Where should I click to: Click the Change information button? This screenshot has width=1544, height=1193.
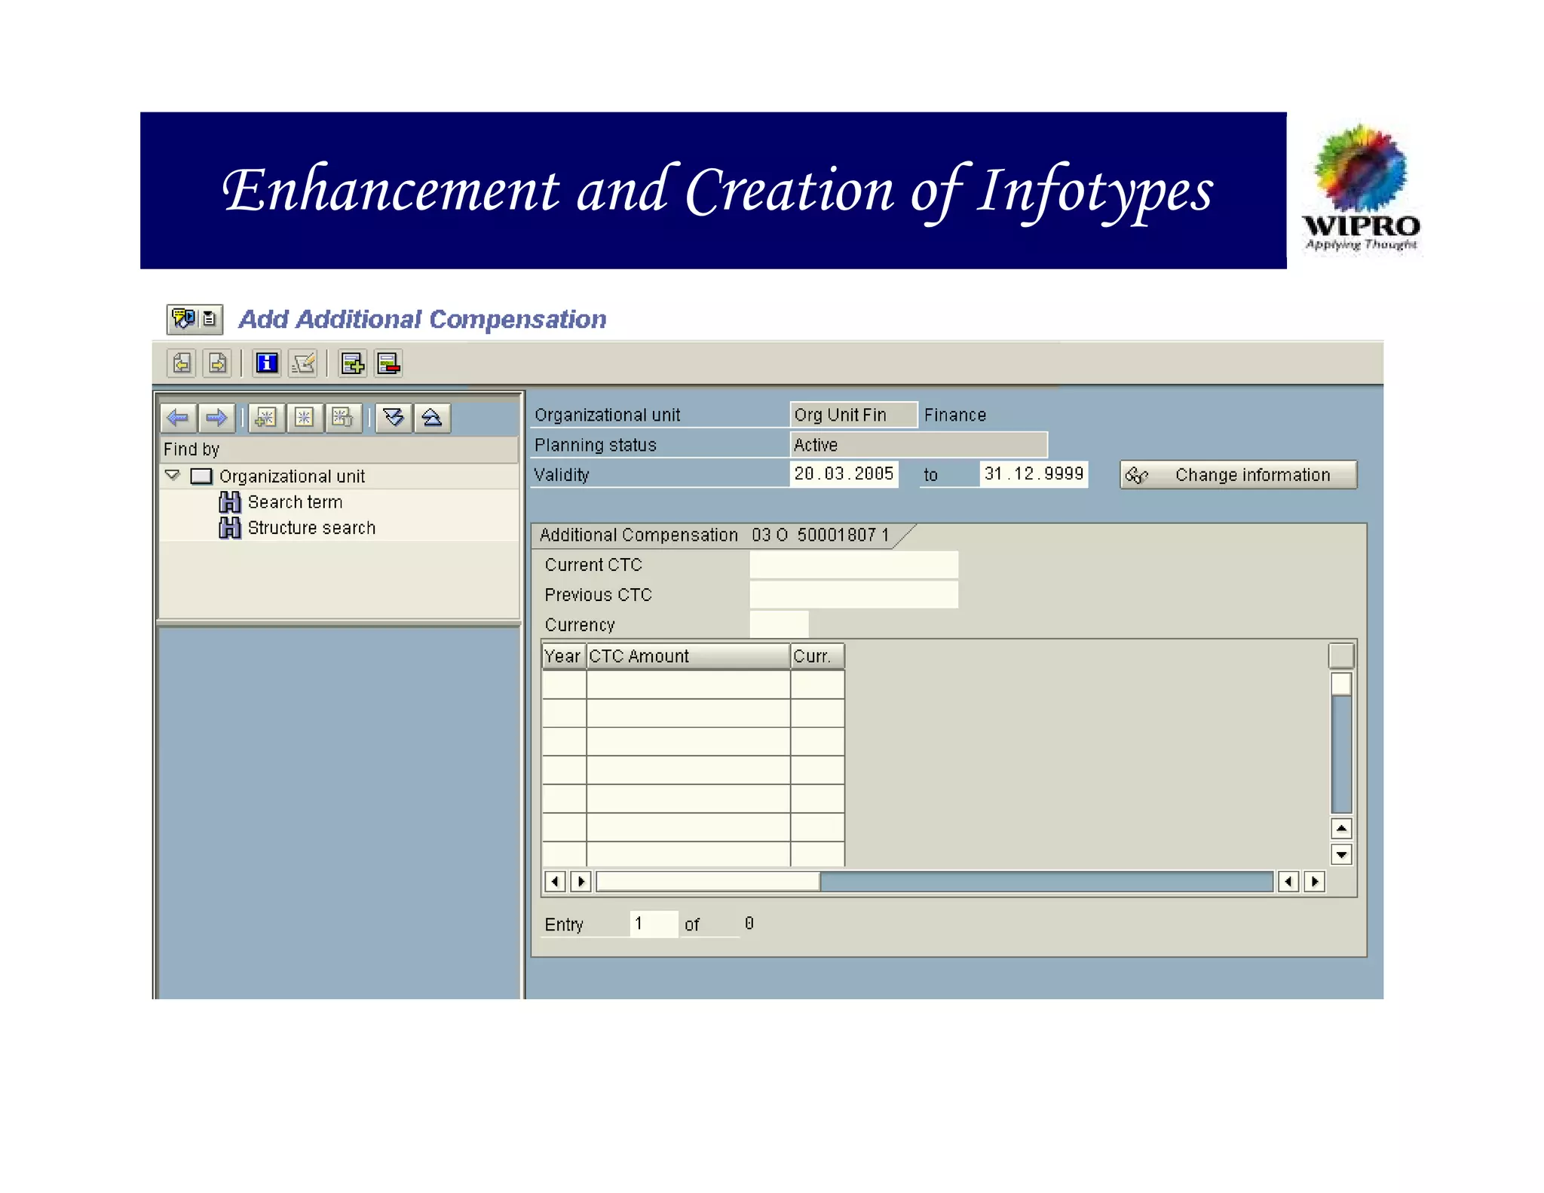[1238, 475]
